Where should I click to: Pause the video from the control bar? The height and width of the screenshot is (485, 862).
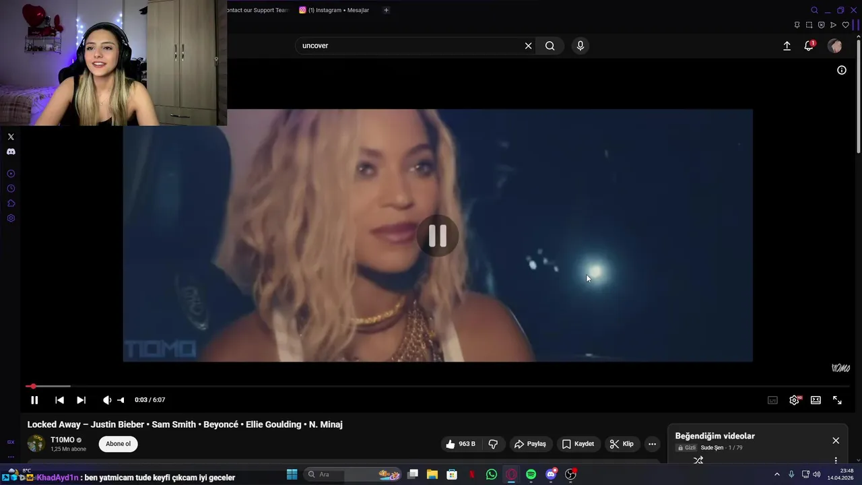34,400
